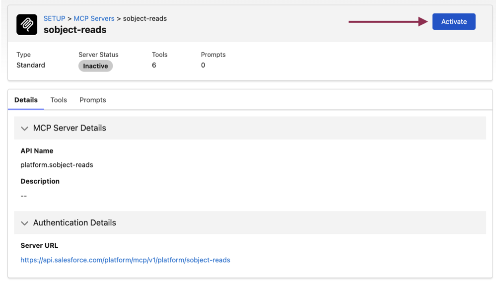Click the Type value Standard

[x=31, y=65]
